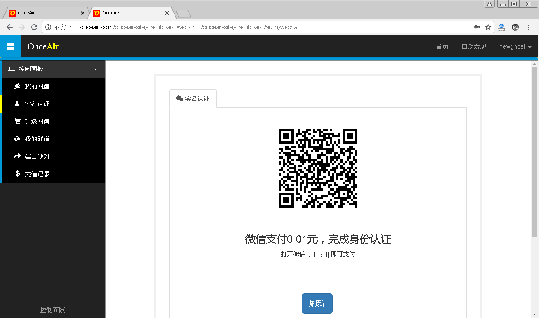Close the active OnceAir browser tab
This screenshot has width=539, height=318.
(x=167, y=13)
